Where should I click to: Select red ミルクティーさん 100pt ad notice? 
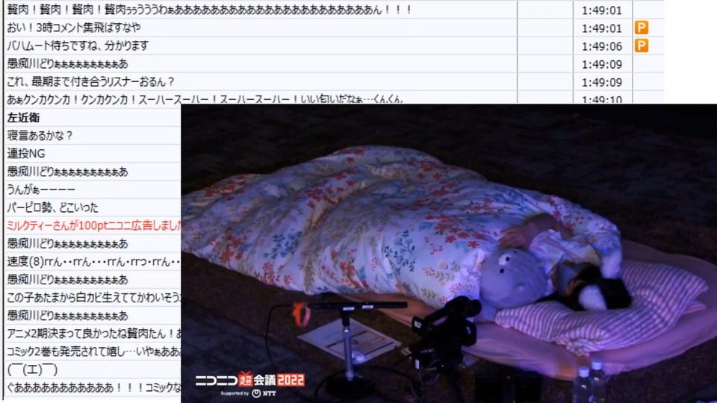[94, 225]
